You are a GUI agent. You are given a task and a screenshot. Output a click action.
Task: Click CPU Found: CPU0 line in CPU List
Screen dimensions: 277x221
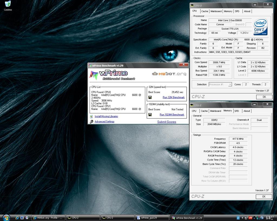[101, 92]
